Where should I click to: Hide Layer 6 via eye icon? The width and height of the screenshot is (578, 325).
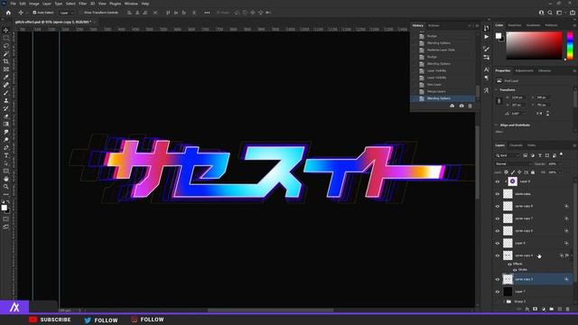tap(498, 243)
